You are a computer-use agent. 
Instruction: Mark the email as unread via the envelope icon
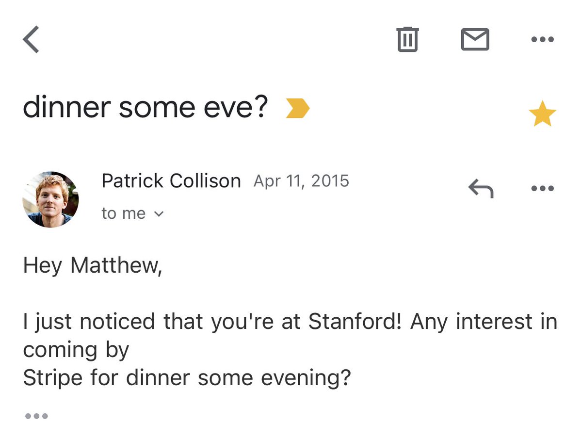click(x=475, y=39)
